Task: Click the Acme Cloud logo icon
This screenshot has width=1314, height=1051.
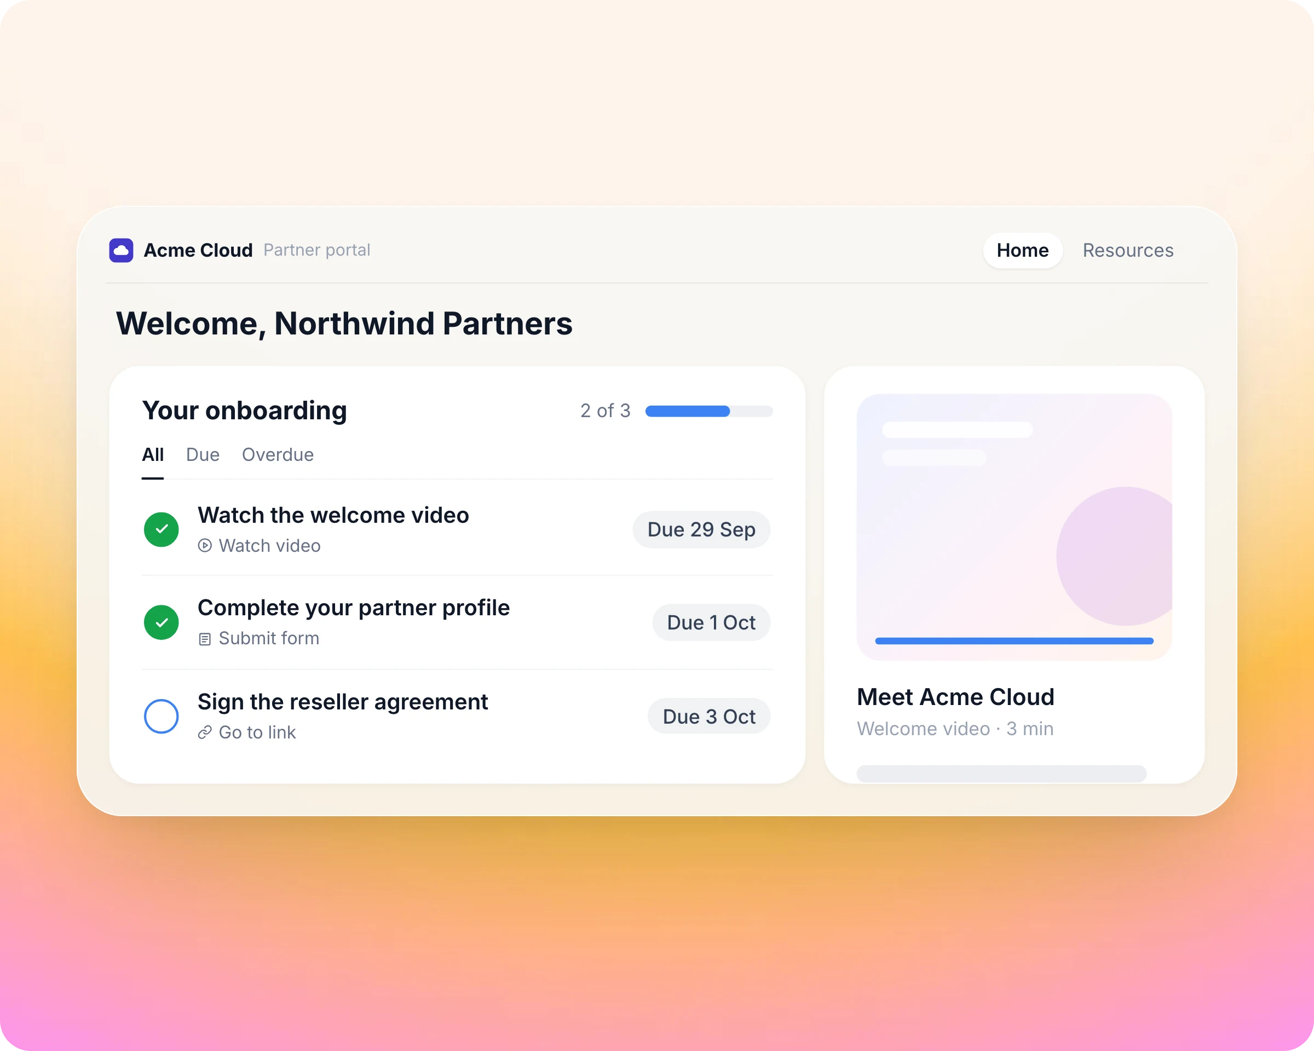Action: point(122,250)
